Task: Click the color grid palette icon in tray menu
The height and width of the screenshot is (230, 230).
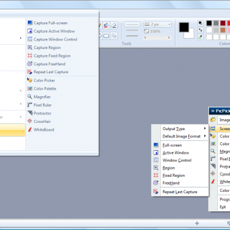Action: point(213,143)
